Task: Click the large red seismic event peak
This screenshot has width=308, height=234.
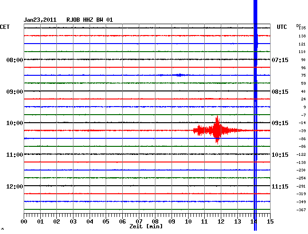Action: (x=217, y=130)
